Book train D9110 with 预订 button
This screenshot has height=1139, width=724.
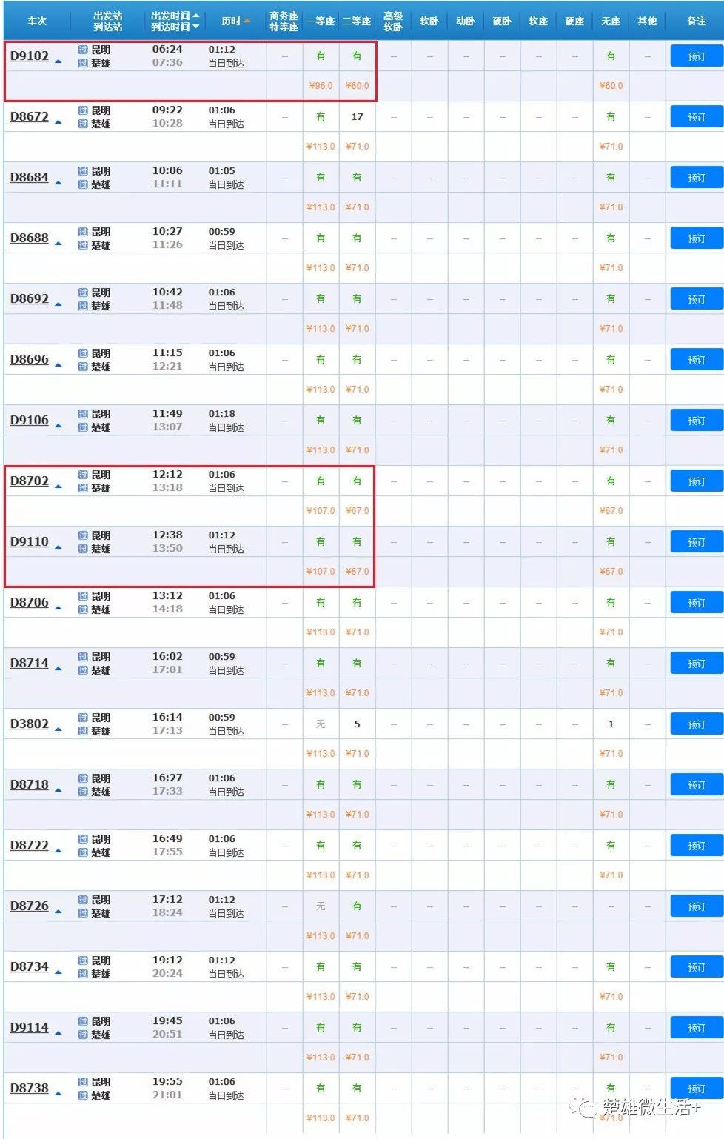pyautogui.click(x=697, y=542)
